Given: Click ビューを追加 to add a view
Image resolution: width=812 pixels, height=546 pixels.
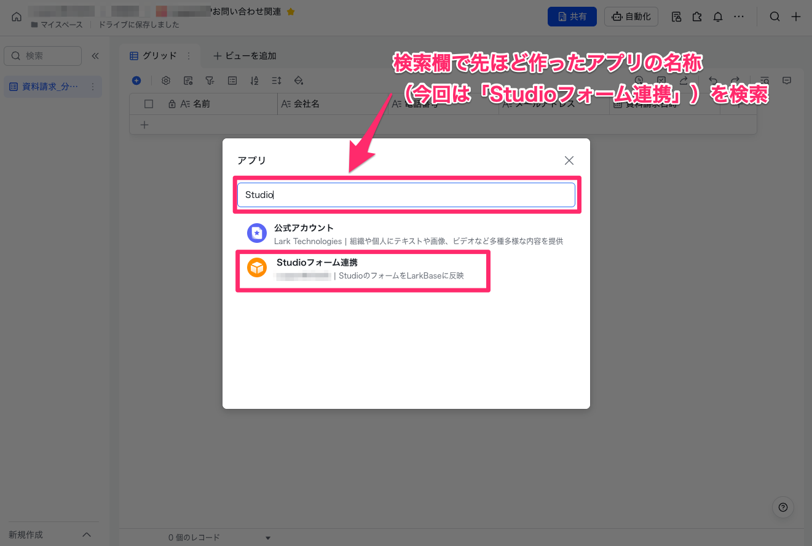Looking at the screenshot, I should click(245, 56).
